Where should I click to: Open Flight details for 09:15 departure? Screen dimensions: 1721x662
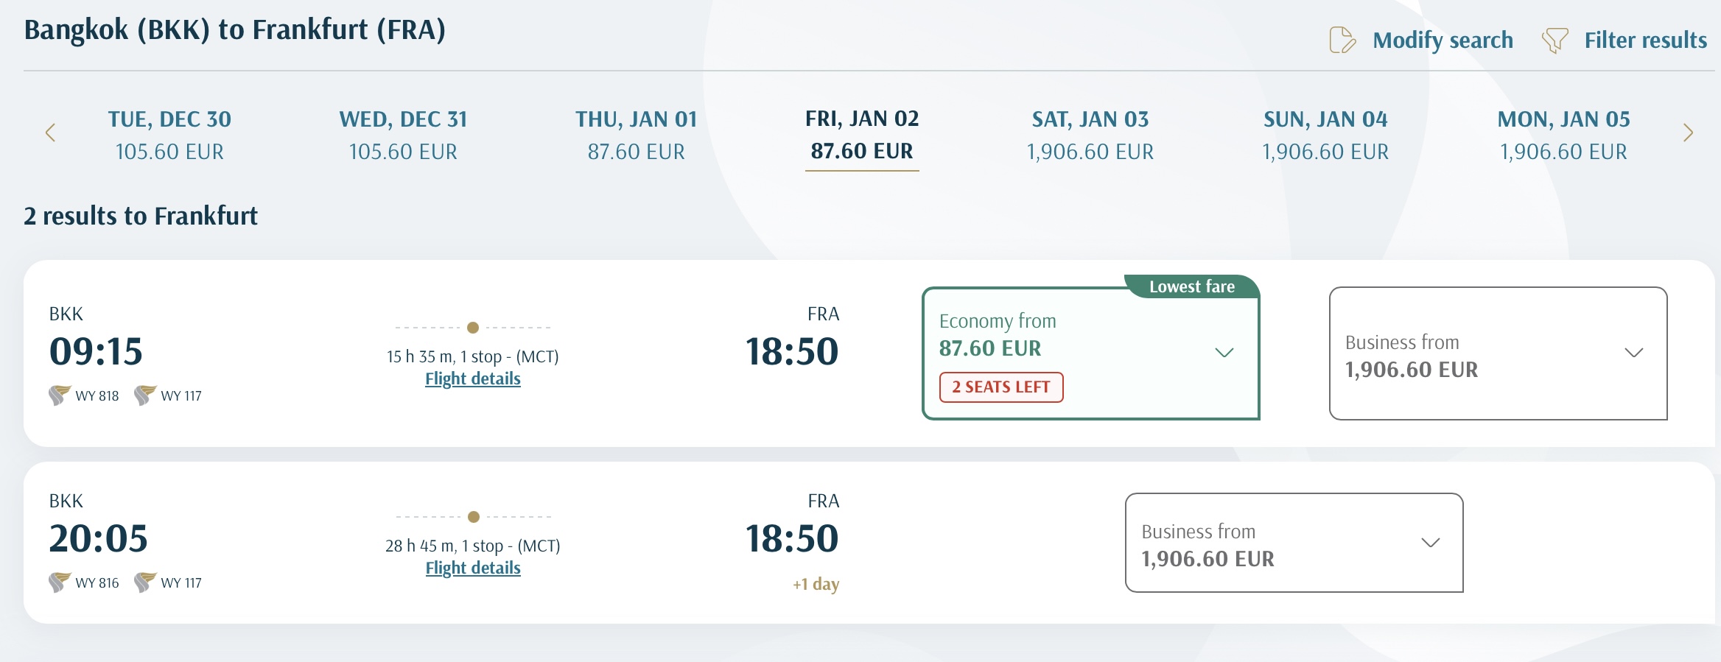(x=473, y=378)
